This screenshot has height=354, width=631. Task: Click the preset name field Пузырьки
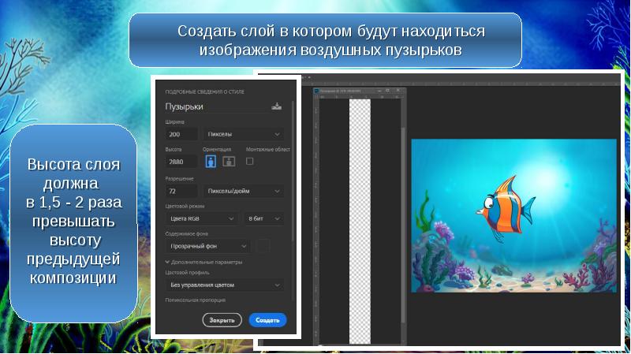[x=213, y=106]
